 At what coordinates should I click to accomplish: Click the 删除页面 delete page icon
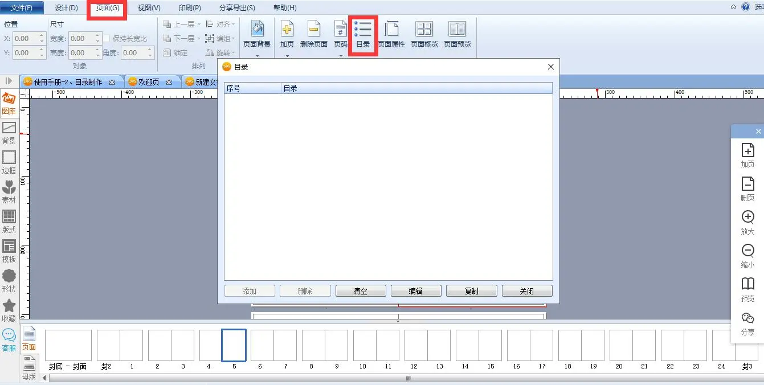click(313, 34)
